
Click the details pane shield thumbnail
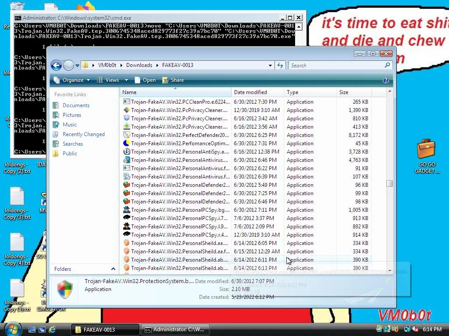pyautogui.click(x=65, y=290)
